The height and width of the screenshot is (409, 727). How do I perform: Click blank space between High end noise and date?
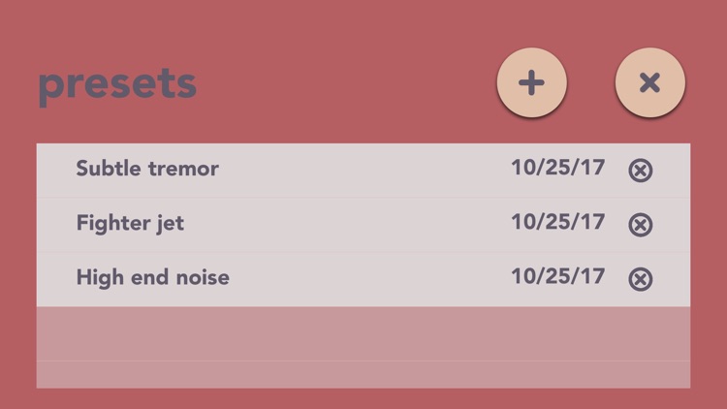(x=370, y=278)
